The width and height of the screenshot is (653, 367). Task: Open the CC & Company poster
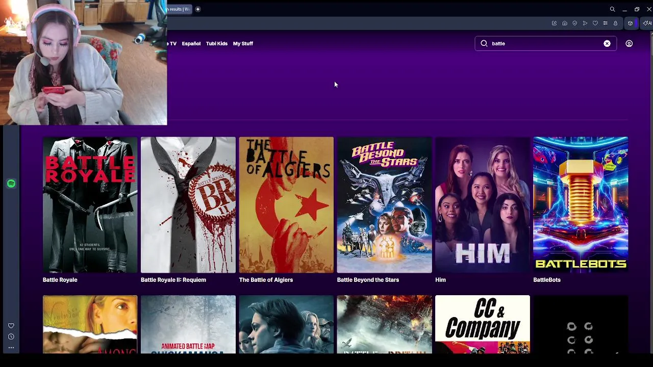[x=482, y=324]
